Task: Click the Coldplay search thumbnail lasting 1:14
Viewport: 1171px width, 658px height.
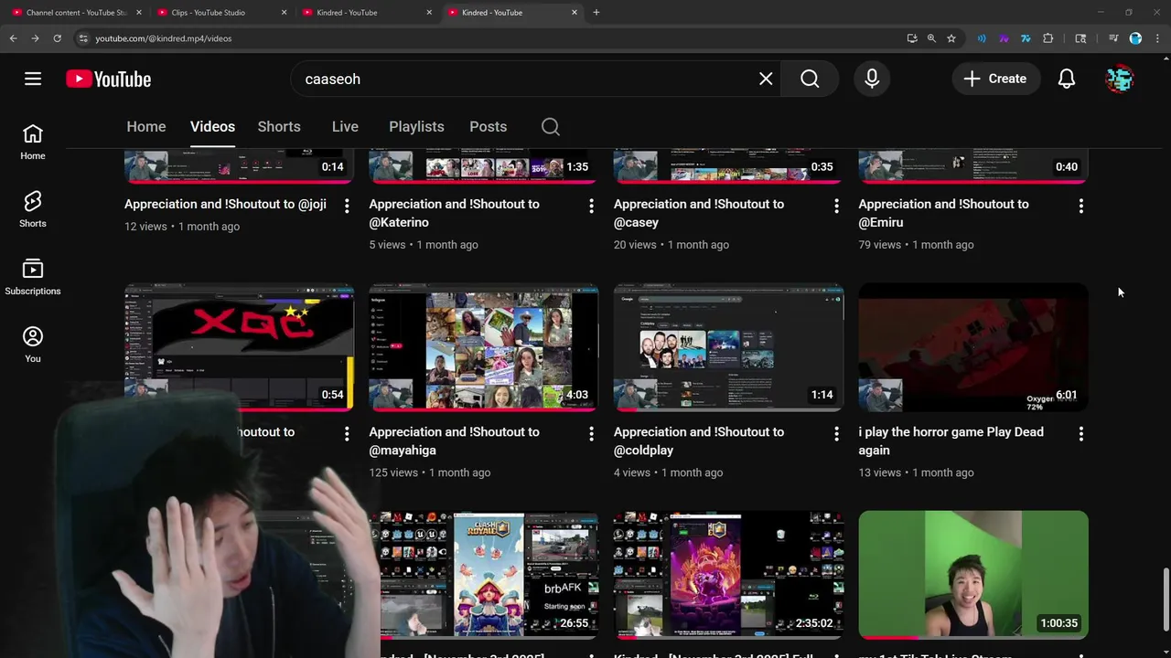Action: (728, 347)
